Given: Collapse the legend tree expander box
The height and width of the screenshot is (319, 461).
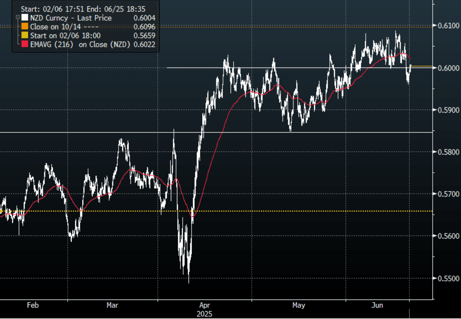Looking at the screenshot, I should pos(17,18).
